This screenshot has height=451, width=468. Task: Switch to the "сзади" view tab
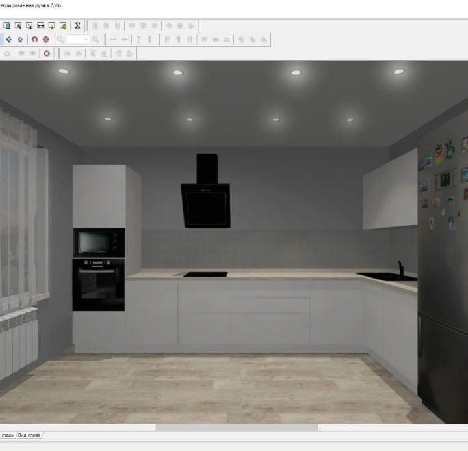[x=7, y=435]
